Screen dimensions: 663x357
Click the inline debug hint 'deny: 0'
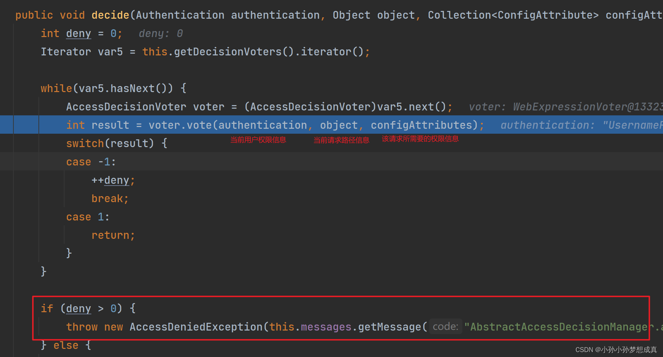click(161, 34)
